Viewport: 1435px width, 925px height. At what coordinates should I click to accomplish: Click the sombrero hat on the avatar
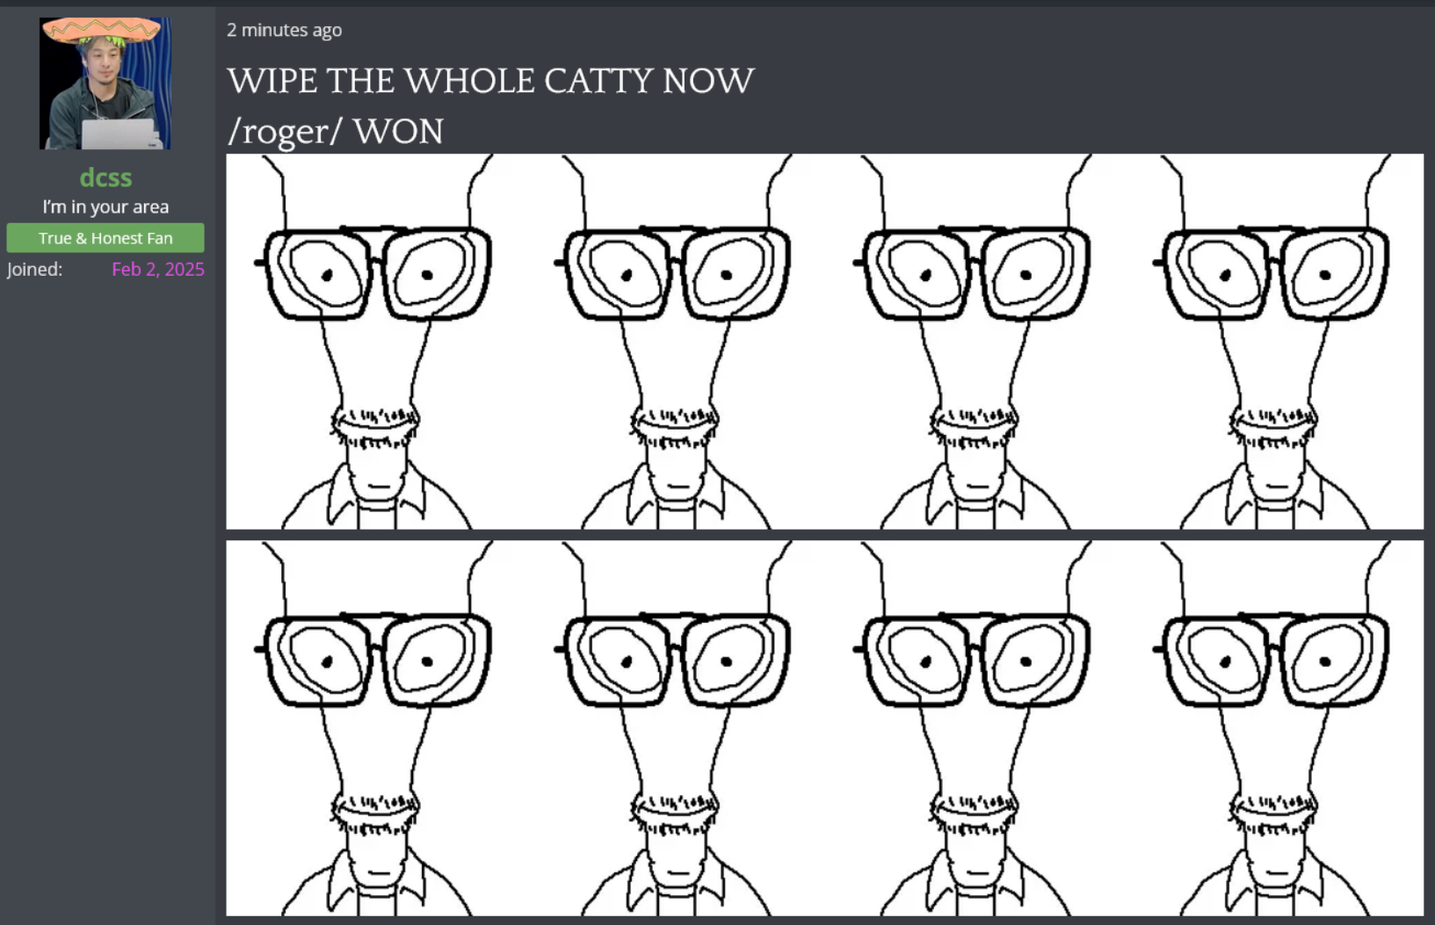click(103, 32)
